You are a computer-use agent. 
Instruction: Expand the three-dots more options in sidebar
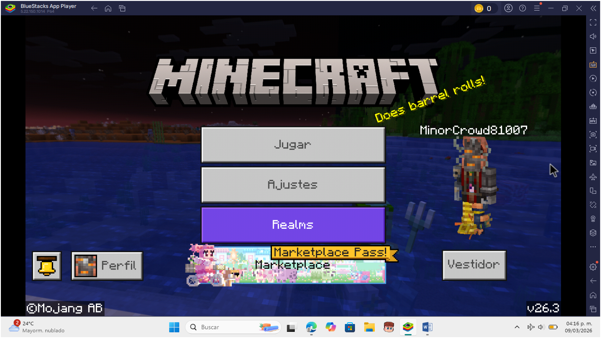593,247
